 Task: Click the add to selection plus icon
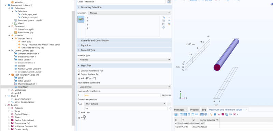[x=169, y=17]
